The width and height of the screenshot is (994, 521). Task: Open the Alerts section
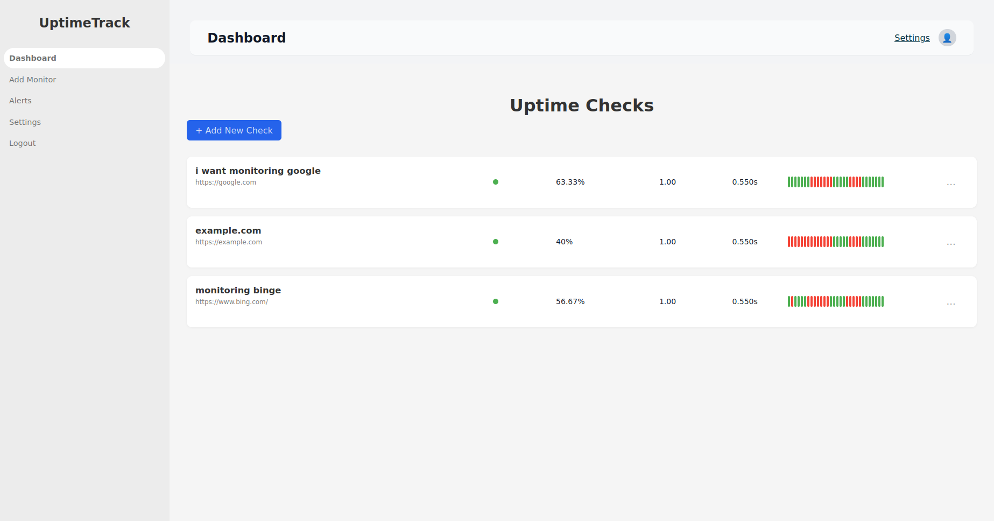tap(20, 100)
